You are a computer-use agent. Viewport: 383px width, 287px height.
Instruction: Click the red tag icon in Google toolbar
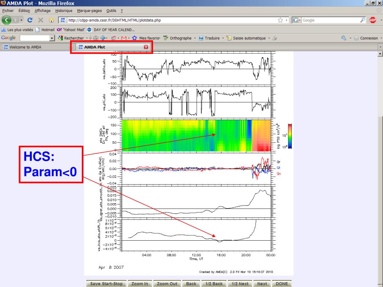(x=113, y=38)
